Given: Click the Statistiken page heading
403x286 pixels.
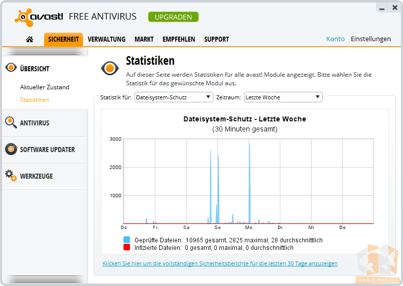Looking at the screenshot, I should pos(150,61).
